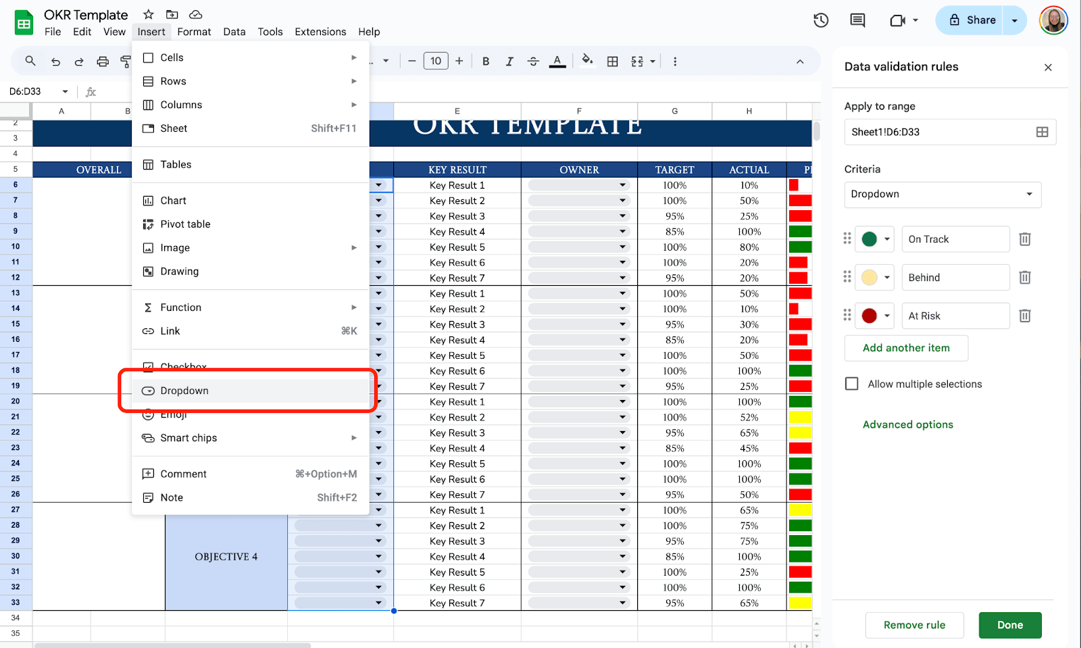Open the borders tool in toolbar
Image resolution: width=1081 pixels, height=648 pixels.
coord(613,61)
